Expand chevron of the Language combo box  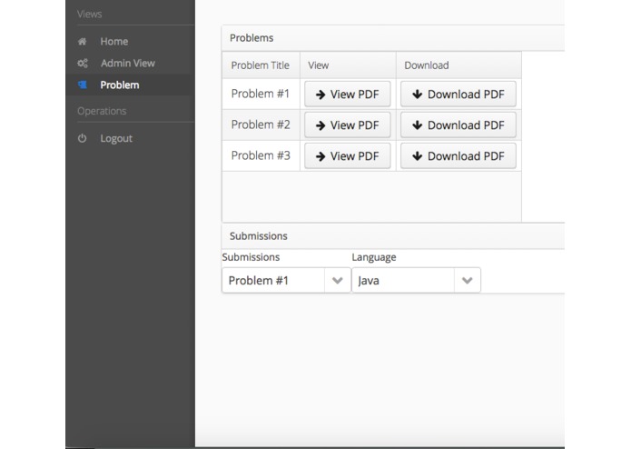(x=468, y=280)
